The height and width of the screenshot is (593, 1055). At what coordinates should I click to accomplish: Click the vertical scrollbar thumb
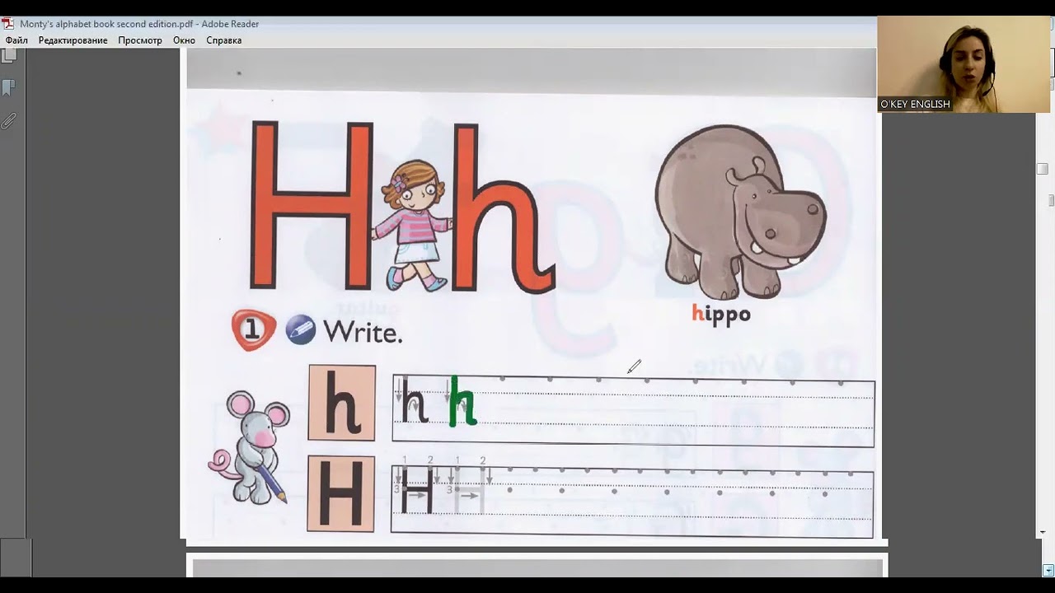[x=1042, y=169]
